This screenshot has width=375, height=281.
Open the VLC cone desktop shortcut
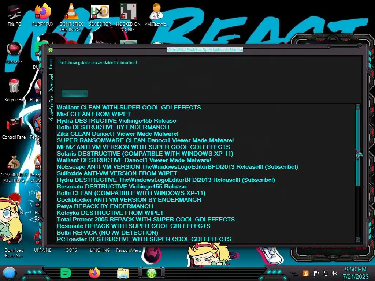tap(71, 17)
